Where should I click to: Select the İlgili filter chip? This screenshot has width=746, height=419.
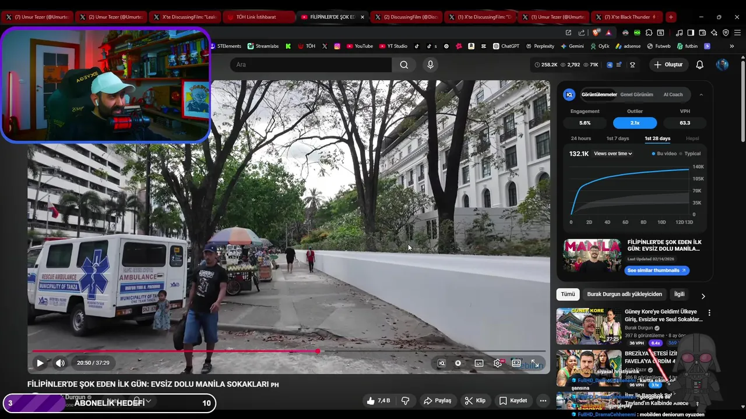pos(679,294)
